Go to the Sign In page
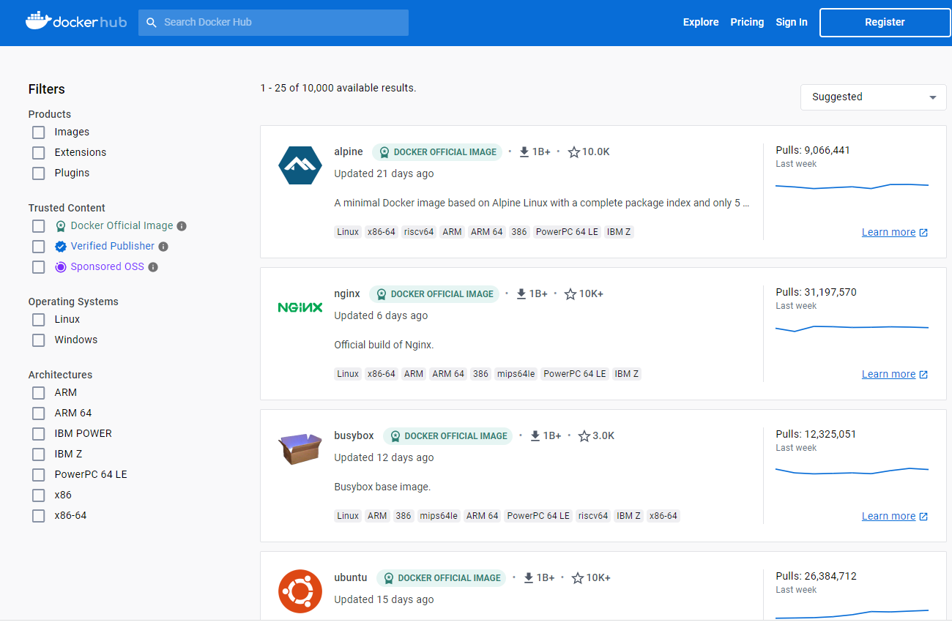 792,23
